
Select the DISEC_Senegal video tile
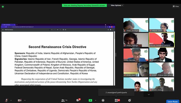136,25
